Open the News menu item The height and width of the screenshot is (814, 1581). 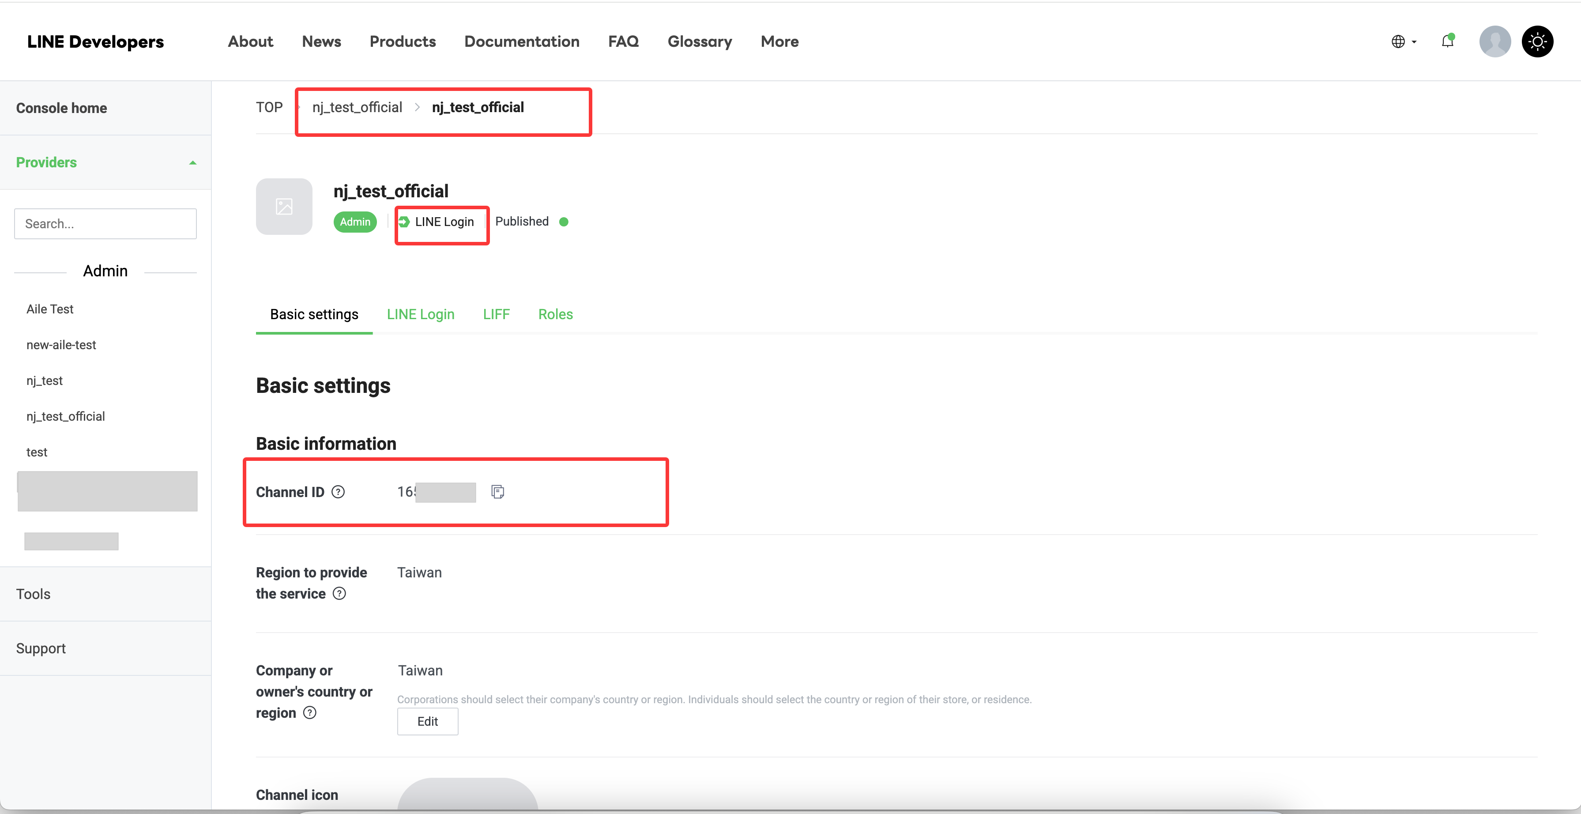pyautogui.click(x=322, y=42)
